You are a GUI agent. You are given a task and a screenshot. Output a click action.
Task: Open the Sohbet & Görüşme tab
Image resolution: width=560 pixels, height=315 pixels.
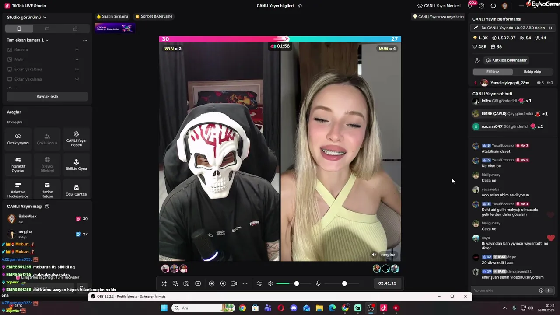154,17
